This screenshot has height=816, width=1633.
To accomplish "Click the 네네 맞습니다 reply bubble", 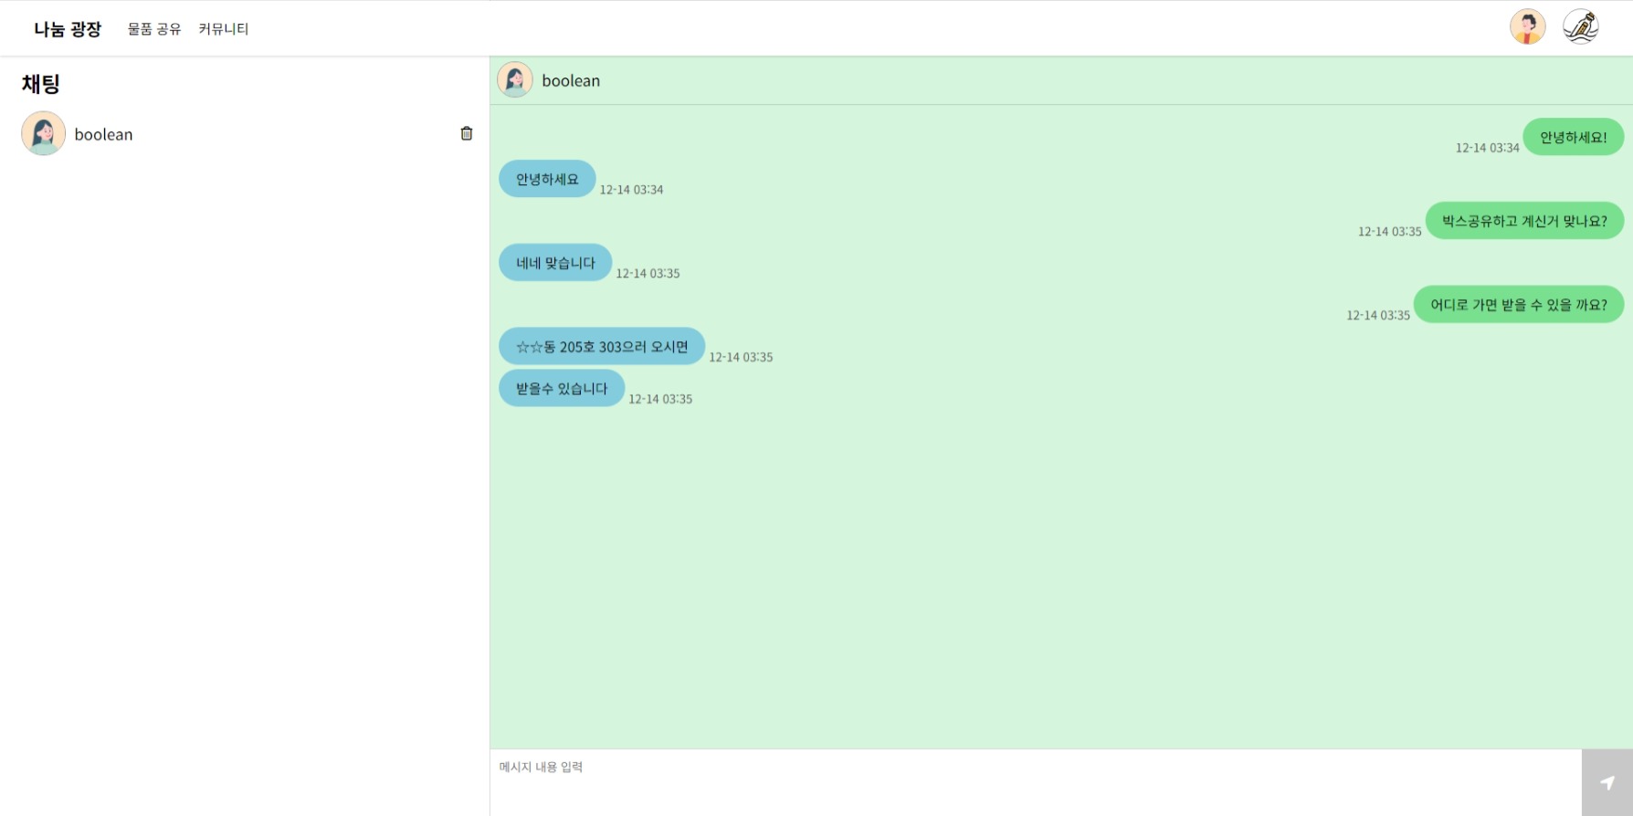I will 555,263.
